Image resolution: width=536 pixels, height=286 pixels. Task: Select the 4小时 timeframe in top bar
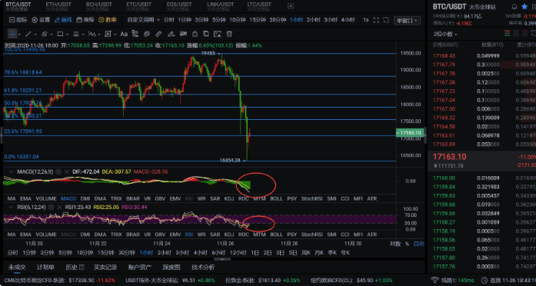pos(348,20)
